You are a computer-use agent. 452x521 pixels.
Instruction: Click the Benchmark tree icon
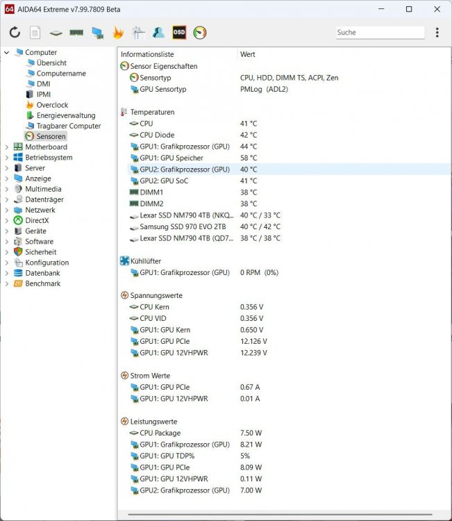18,283
